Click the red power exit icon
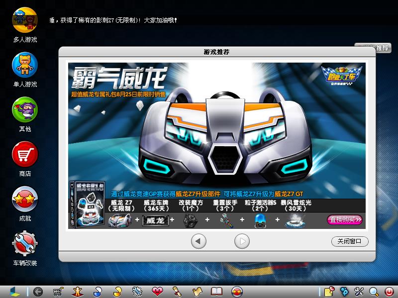This screenshot has height=298, width=398. (389, 292)
